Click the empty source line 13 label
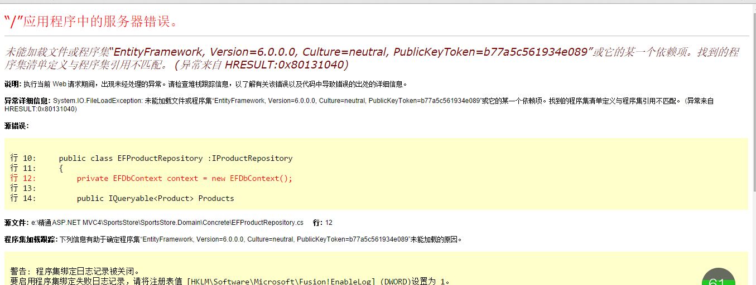The height and width of the screenshot is (285, 756). click(x=23, y=189)
